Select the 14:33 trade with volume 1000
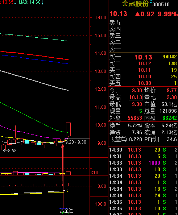The image size is (178, 215). click(x=143, y=163)
